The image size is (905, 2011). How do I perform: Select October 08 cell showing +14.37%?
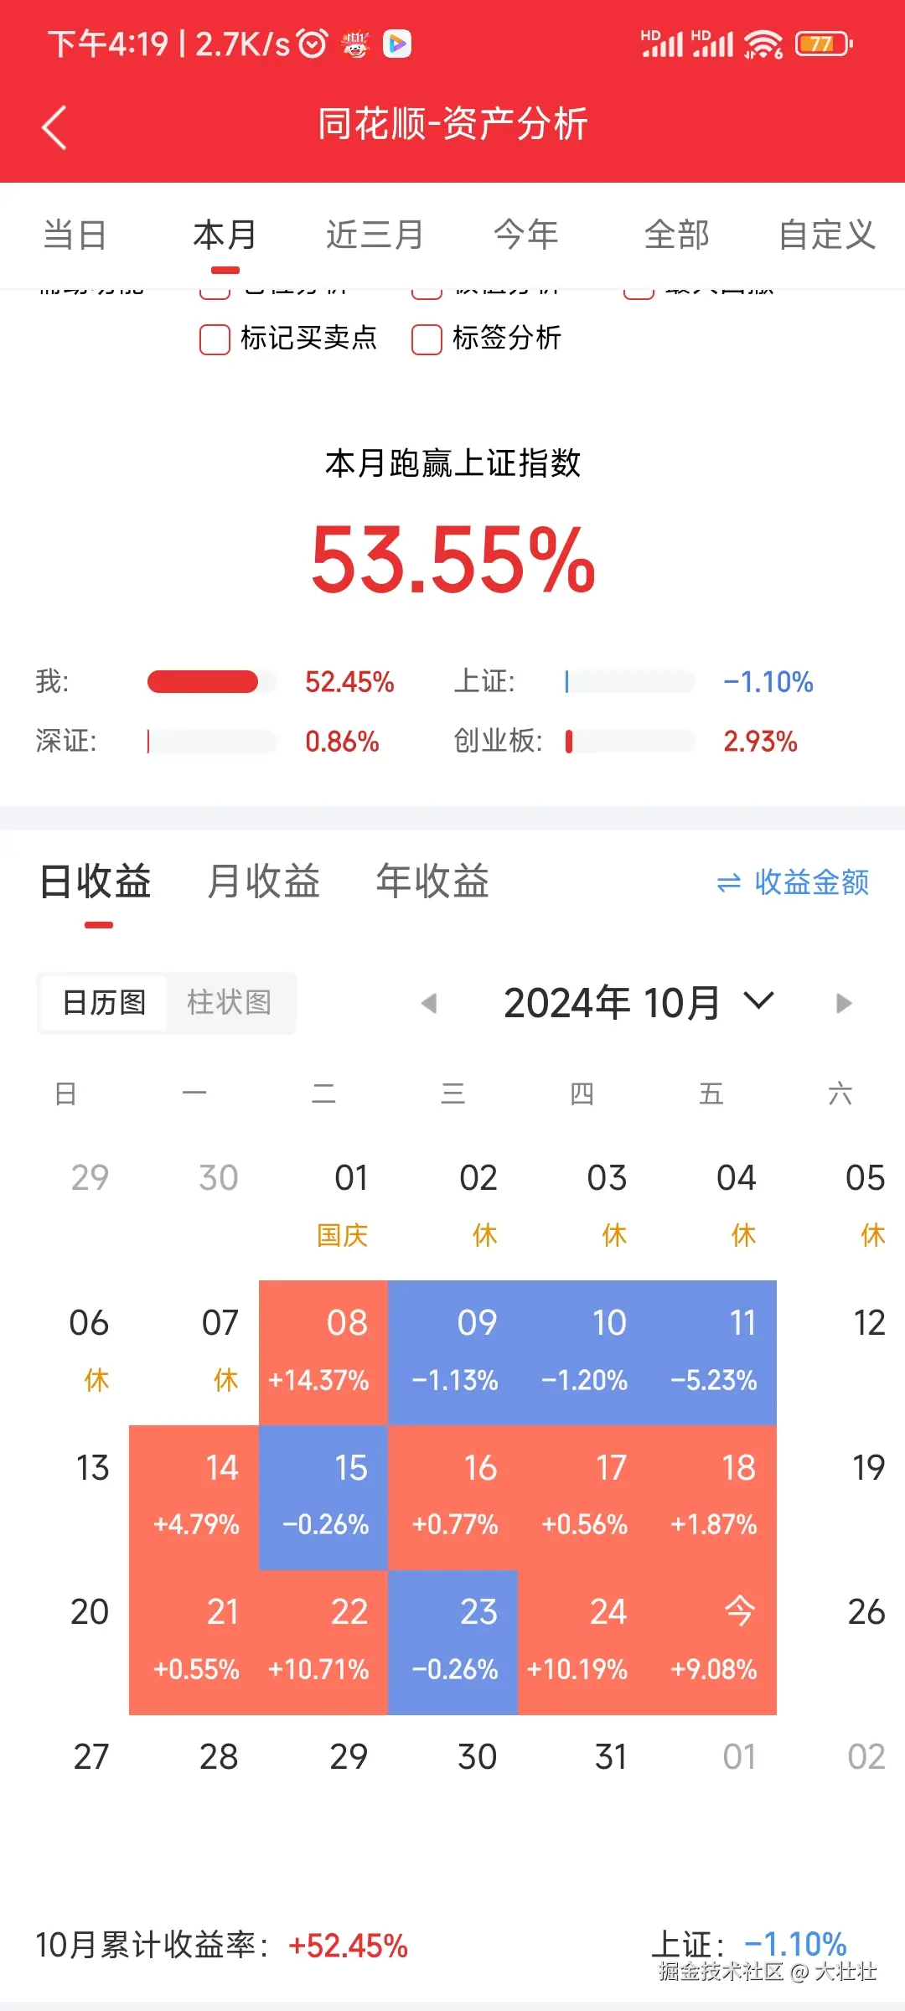[323, 1352]
